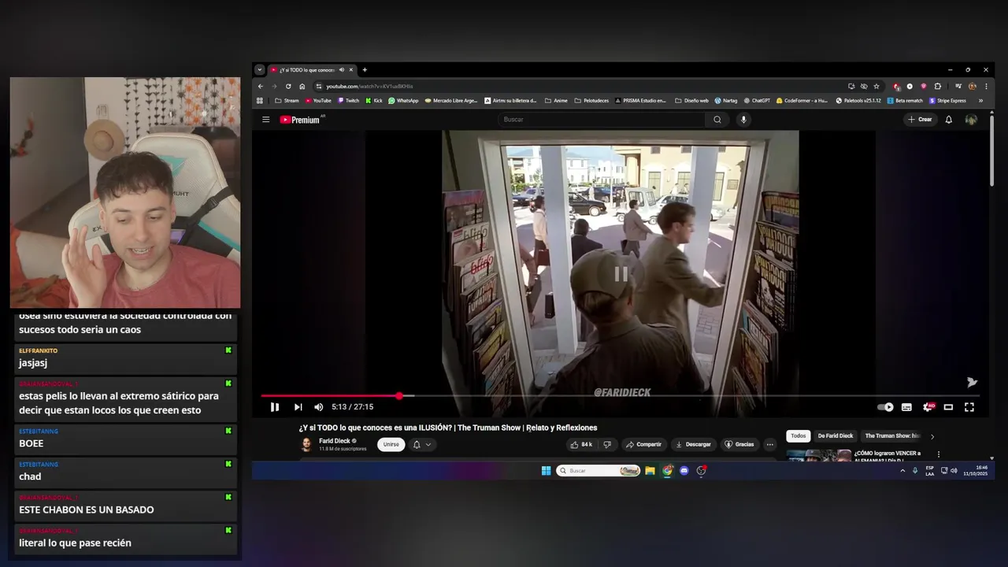The image size is (1008, 567).
Task: Open YouTube account avatar menu
Action: pyautogui.click(x=971, y=120)
